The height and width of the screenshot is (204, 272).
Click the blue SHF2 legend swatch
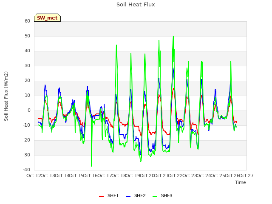[128, 196]
